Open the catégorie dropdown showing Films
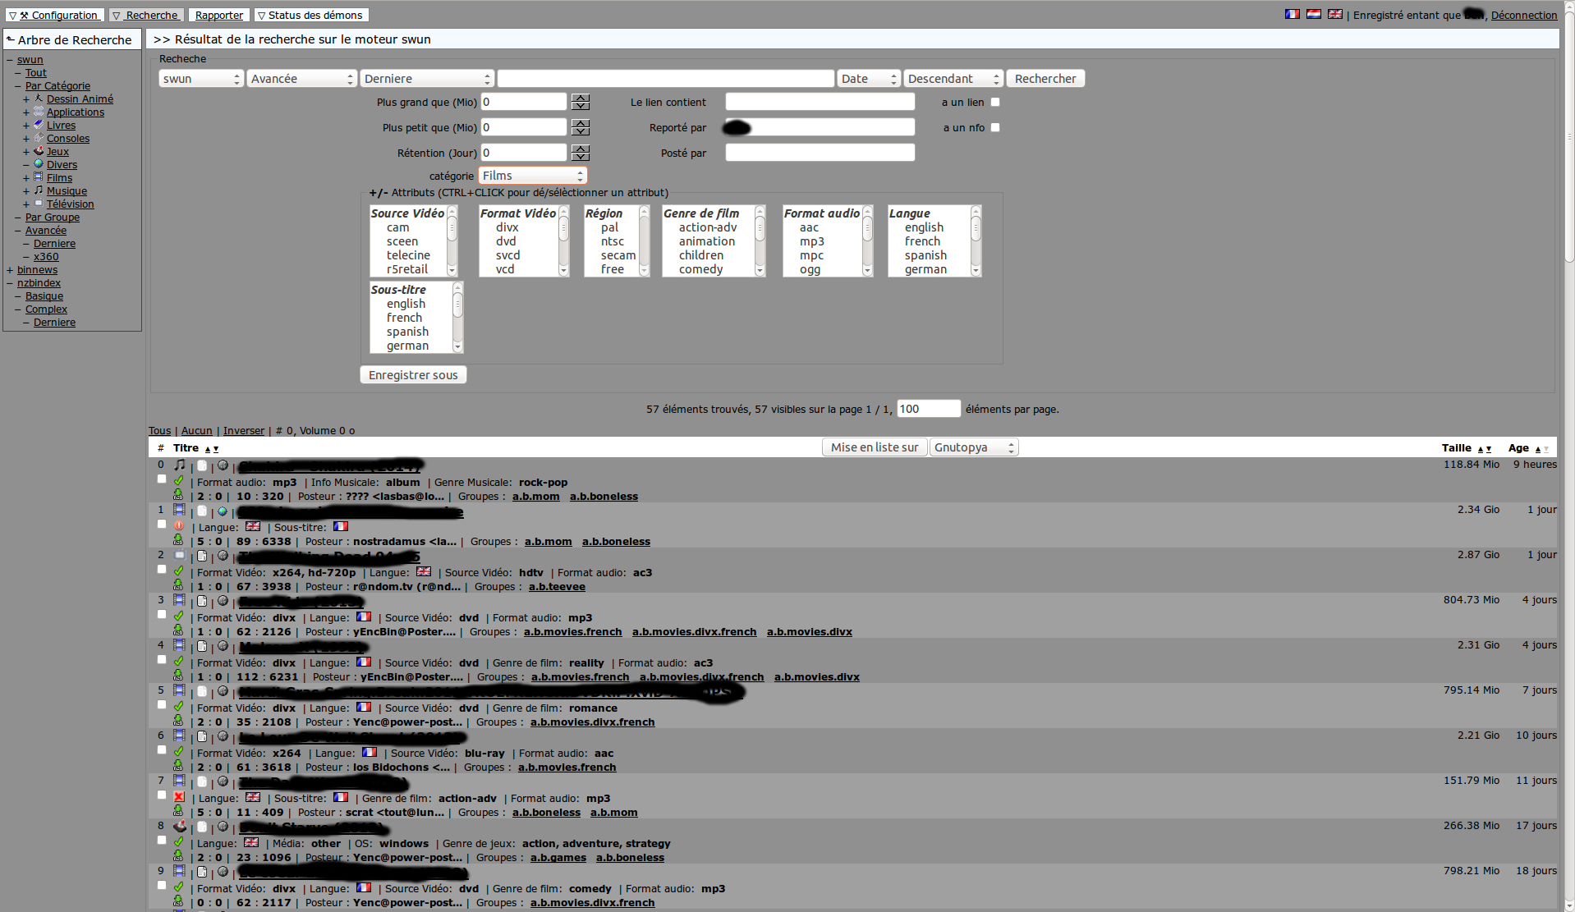Viewport: 1575px width, 912px height. (532, 175)
